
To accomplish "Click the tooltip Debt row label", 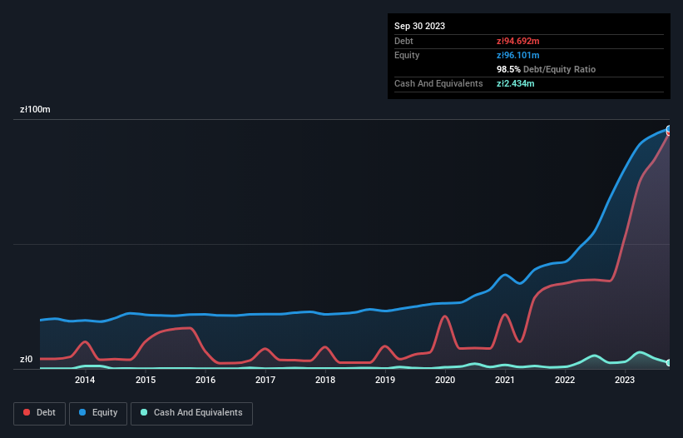I will pos(403,41).
